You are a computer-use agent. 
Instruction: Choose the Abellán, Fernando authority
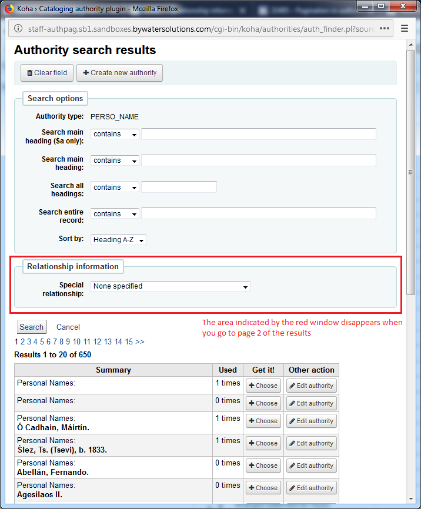point(263,466)
